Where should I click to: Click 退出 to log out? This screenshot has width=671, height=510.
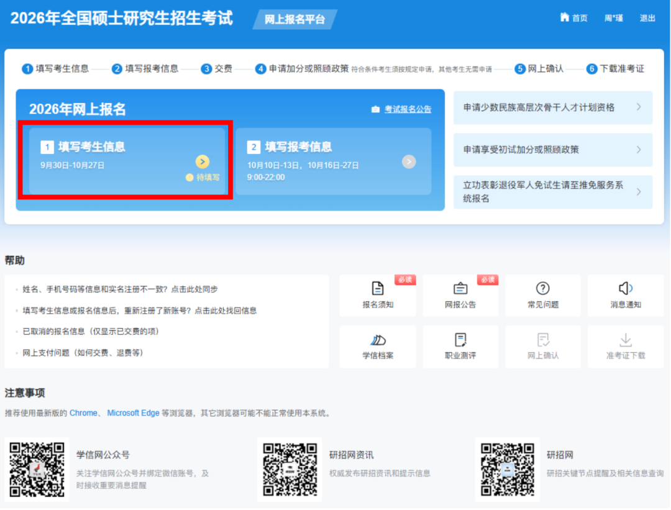[648, 18]
